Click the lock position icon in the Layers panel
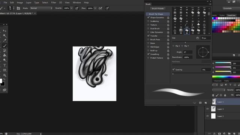The height and width of the screenshot is (135, 240). click(221, 95)
